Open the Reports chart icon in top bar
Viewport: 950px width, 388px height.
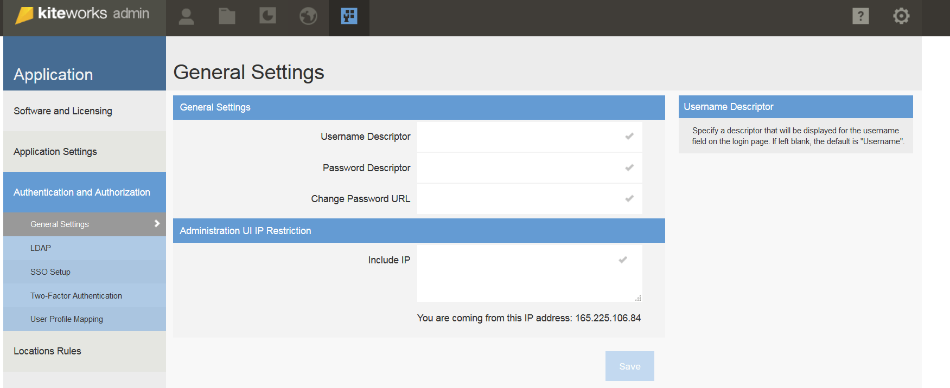click(x=267, y=16)
